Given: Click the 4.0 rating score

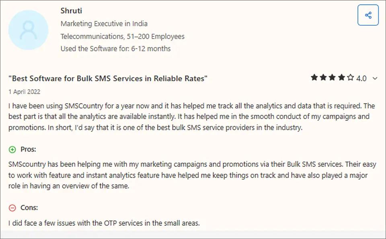Looking at the screenshot, I should [361, 78].
